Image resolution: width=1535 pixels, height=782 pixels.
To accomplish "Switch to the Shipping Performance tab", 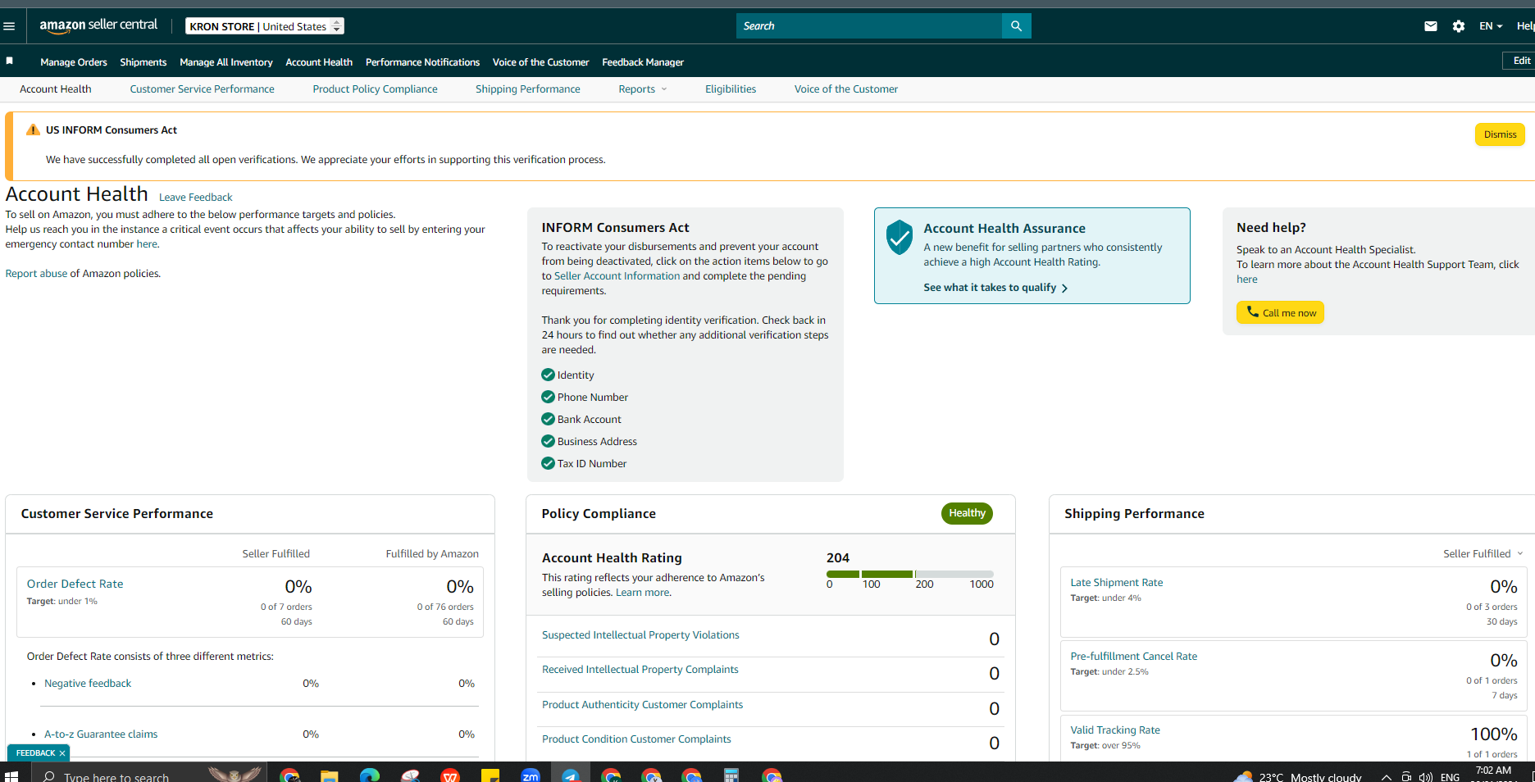I will [x=528, y=89].
